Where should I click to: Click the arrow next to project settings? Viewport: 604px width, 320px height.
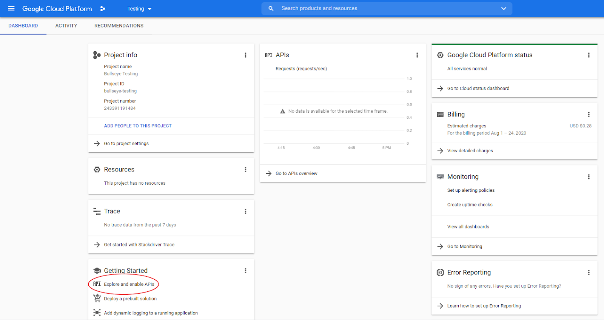pyautogui.click(x=97, y=144)
